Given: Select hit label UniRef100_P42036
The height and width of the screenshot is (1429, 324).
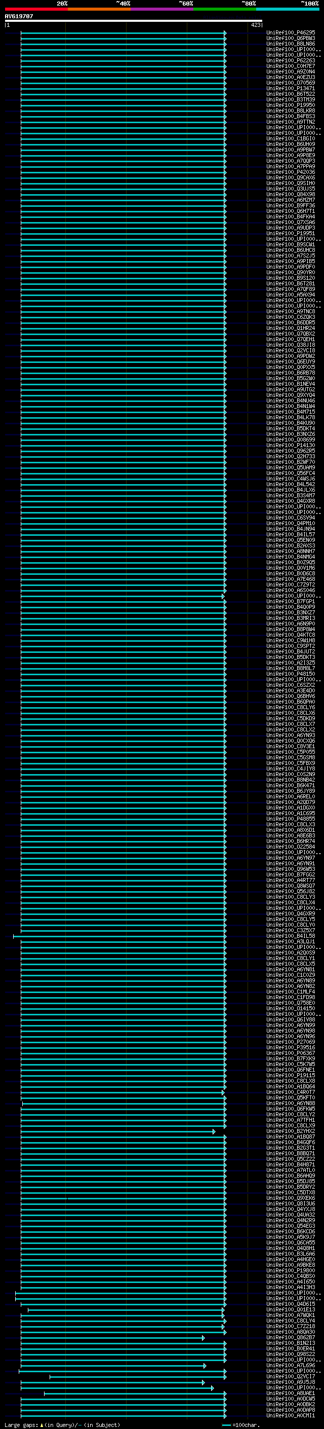Looking at the screenshot, I should pyautogui.click(x=291, y=172).
